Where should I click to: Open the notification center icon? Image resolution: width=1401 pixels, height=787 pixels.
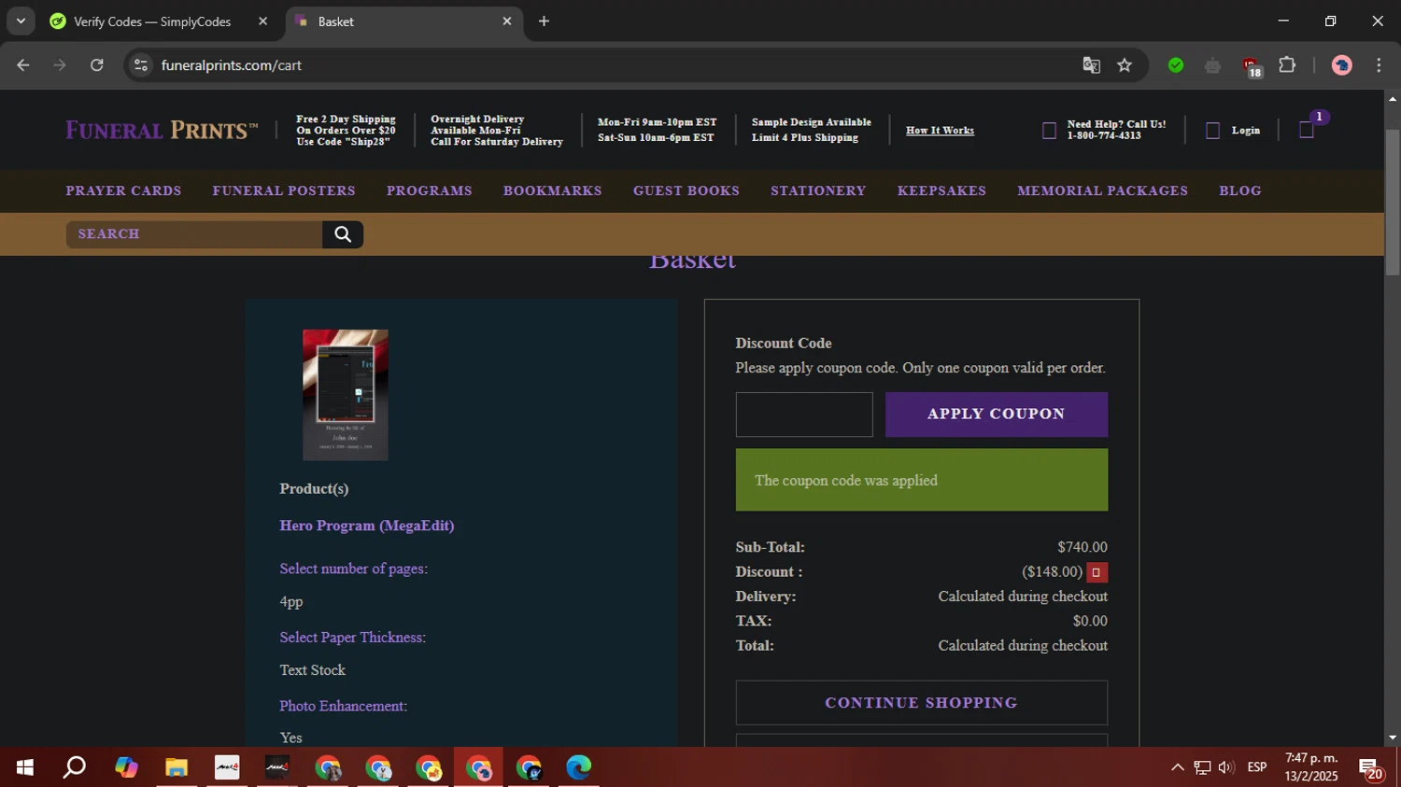(x=1371, y=769)
